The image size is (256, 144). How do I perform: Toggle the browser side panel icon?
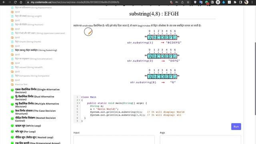[240, 2]
